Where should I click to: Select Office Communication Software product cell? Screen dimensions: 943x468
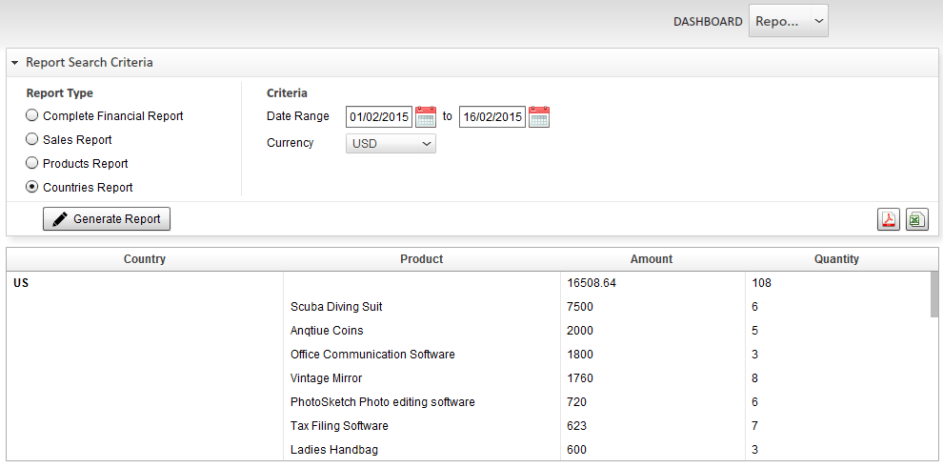(x=422, y=355)
